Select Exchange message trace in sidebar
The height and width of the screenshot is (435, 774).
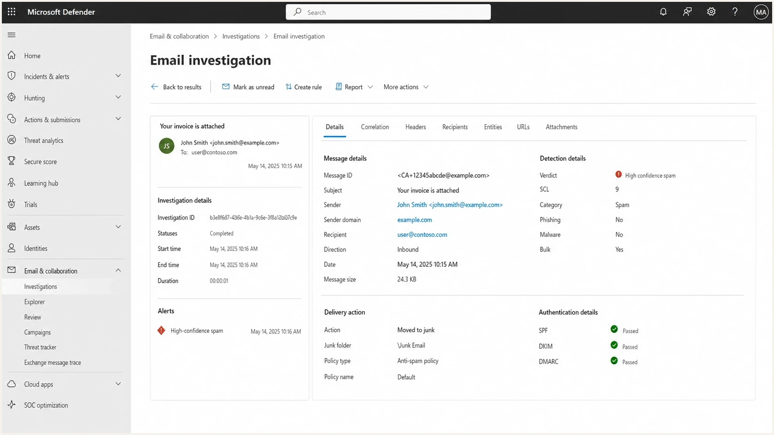click(x=53, y=362)
